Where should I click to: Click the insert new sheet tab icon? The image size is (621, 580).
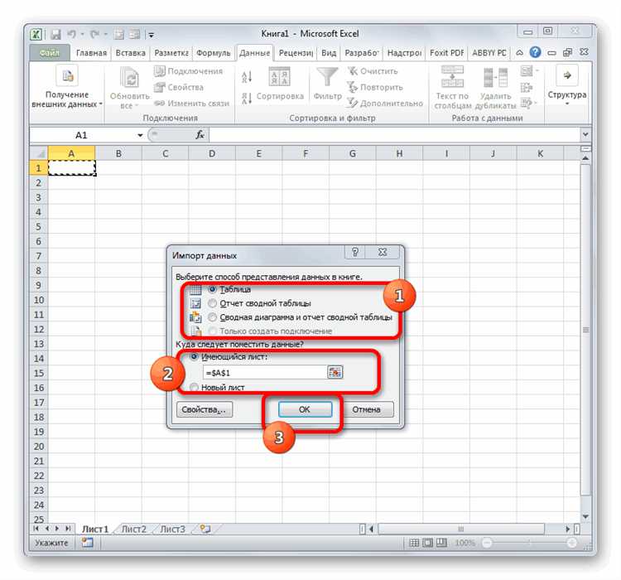pyautogui.click(x=205, y=529)
